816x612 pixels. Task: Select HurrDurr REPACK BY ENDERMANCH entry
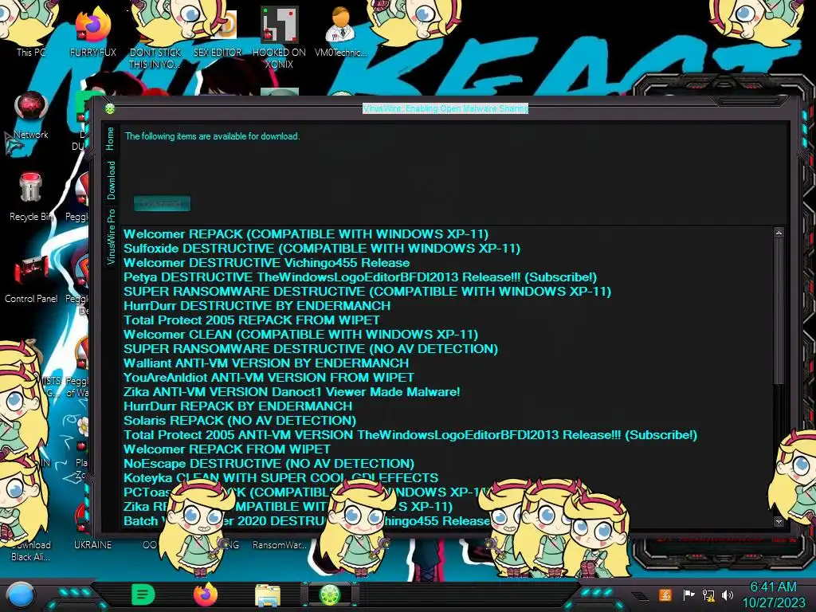(x=237, y=406)
